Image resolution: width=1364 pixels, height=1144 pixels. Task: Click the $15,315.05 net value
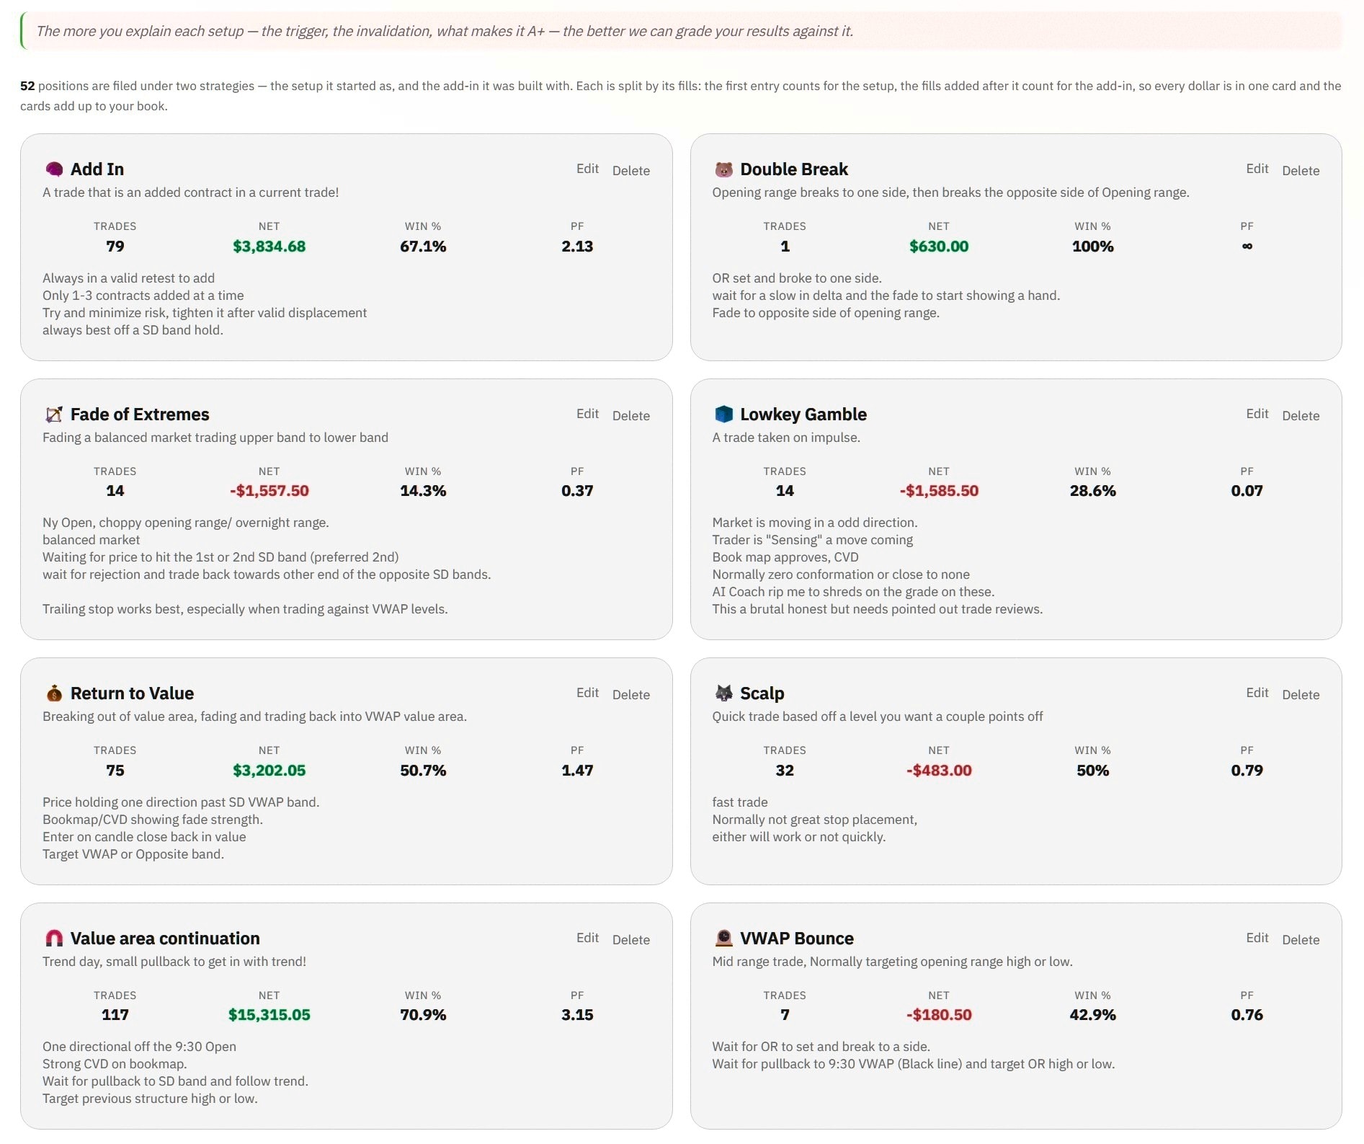(269, 1015)
